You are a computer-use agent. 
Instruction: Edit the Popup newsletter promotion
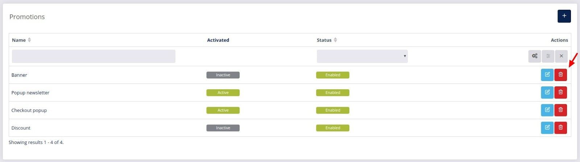pos(547,93)
